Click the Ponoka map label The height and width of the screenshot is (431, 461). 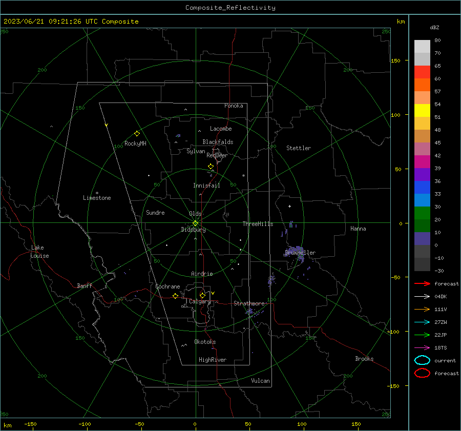tap(234, 106)
